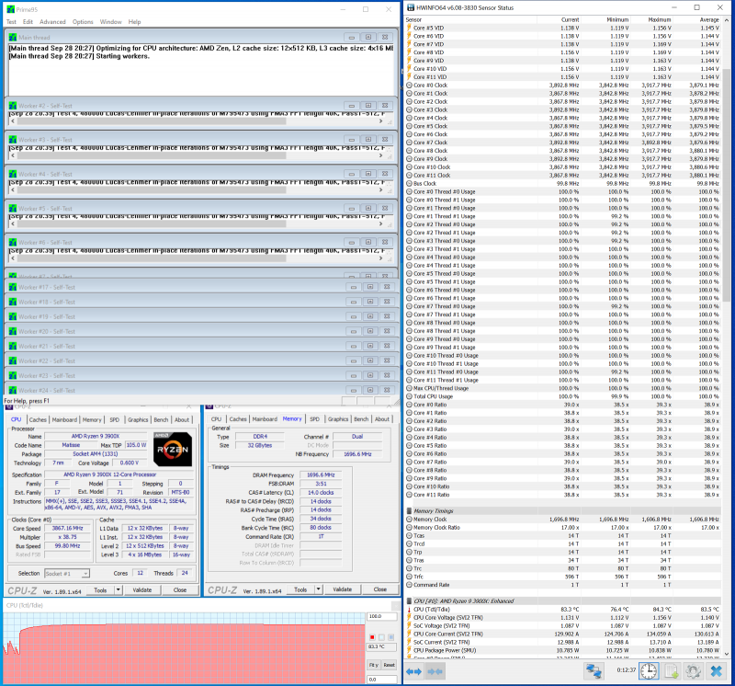Click the Fit y button on temperature graph
This screenshot has width=735, height=686.
coord(374,665)
